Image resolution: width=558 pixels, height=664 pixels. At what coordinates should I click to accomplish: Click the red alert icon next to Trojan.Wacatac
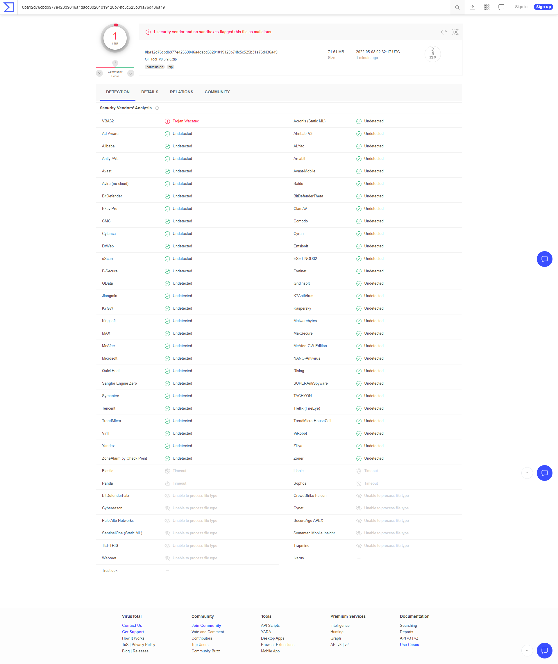point(167,122)
